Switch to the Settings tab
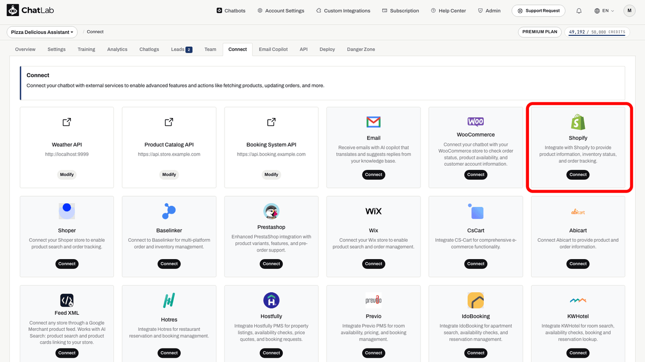This screenshot has width=645, height=362. pyautogui.click(x=56, y=49)
